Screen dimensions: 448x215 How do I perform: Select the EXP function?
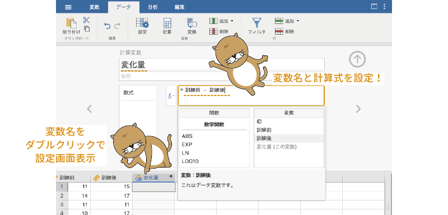(x=187, y=145)
